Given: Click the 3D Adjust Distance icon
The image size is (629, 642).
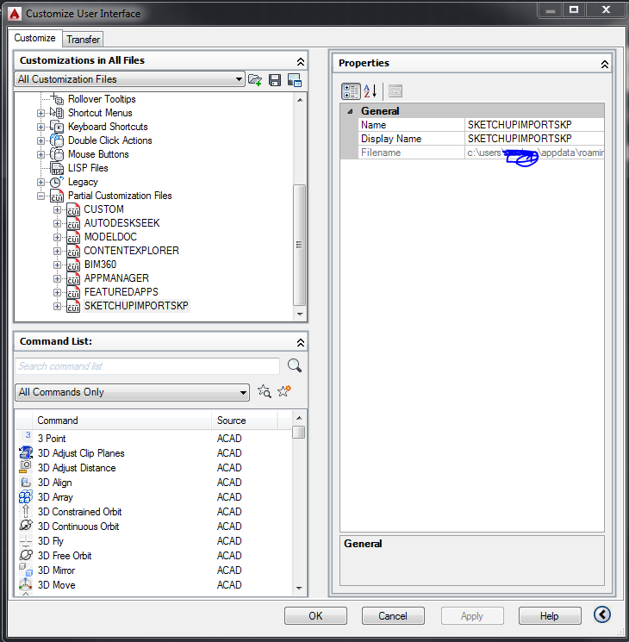Looking at the screenshot, I should click(26, 467).
